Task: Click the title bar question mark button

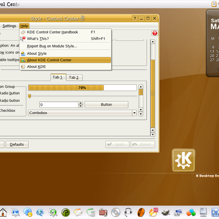Action: [x=135, y=18]
